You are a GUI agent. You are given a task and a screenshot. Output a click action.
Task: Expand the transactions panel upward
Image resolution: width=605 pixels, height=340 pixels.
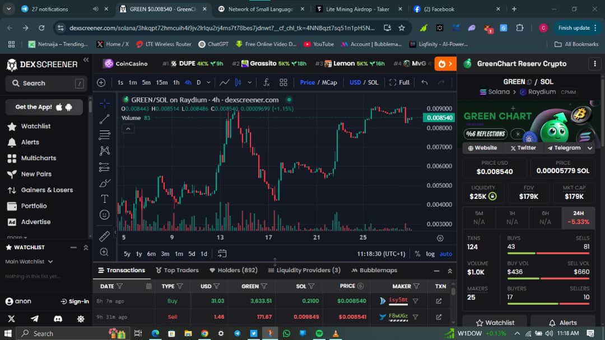(450, 271)
